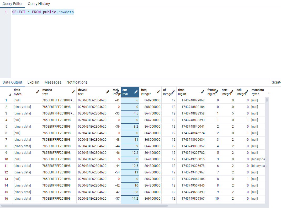Click the binary data cell in row 2
Screen dimensions: 281x208
click(26, 107)
